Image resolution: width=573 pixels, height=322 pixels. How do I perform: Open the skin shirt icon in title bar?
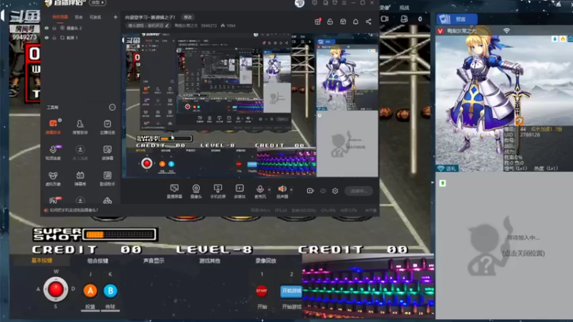(334, 3)
